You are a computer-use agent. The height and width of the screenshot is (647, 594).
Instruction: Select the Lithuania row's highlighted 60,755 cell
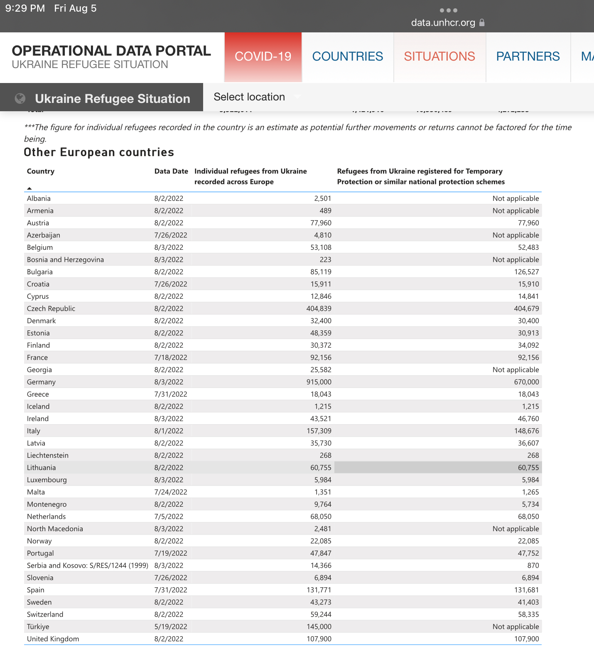438,468
